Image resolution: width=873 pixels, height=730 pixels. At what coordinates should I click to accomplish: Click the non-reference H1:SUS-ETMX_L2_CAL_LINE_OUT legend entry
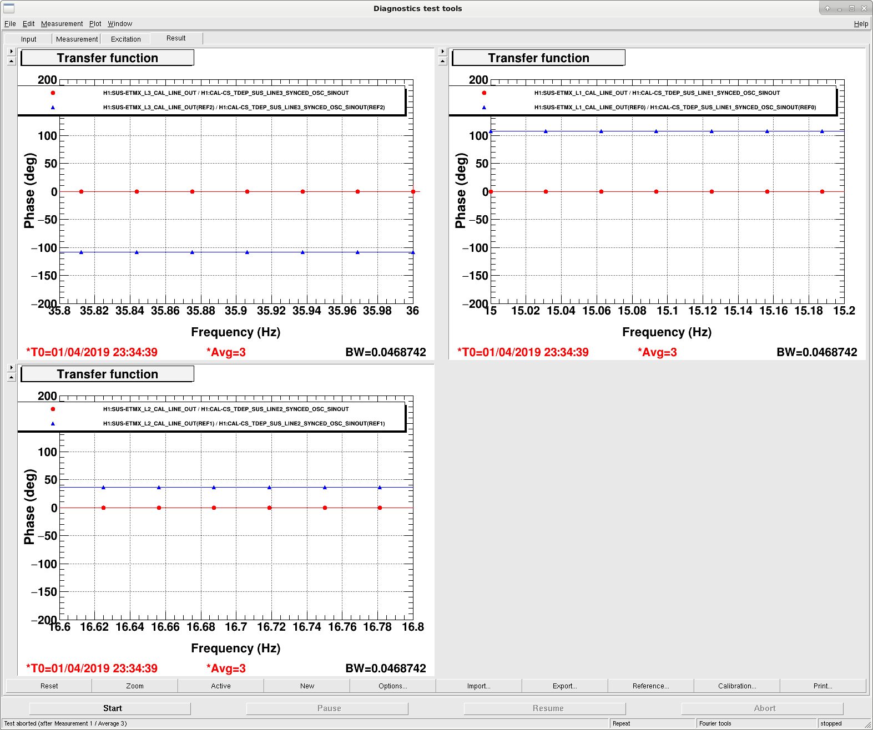(x=226, y=409)
